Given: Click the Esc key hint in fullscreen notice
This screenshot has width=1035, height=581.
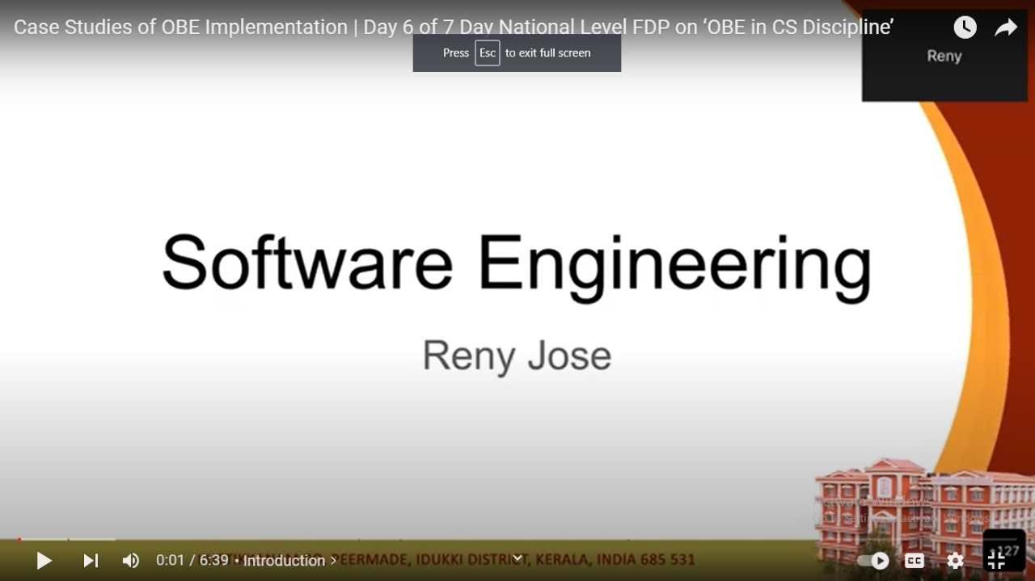Looking at the screenshot, I should [x=487, y=53].
